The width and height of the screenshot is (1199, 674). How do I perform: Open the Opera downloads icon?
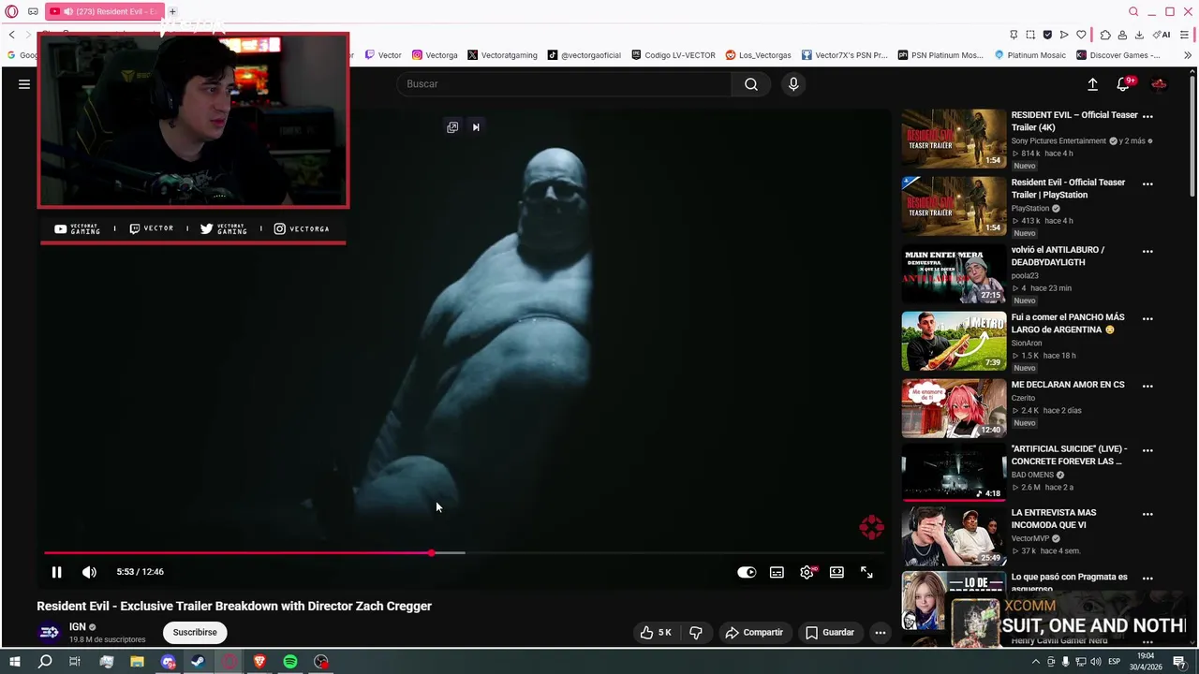coord(1139,35)
